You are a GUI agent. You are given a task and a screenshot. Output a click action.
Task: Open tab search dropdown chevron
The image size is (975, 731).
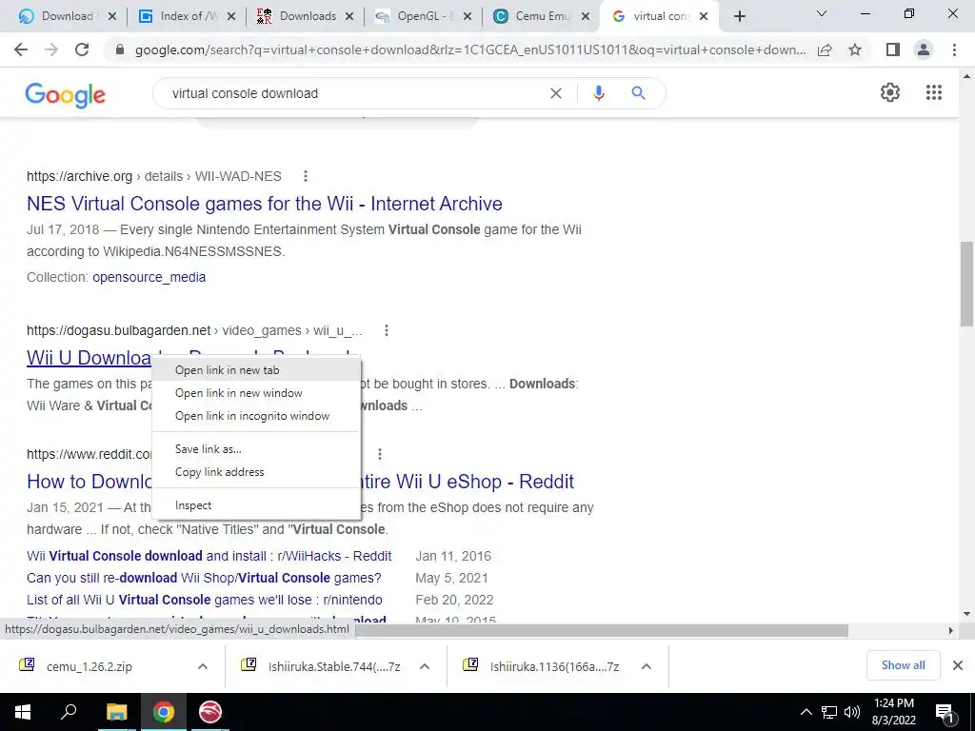point(822,13)
